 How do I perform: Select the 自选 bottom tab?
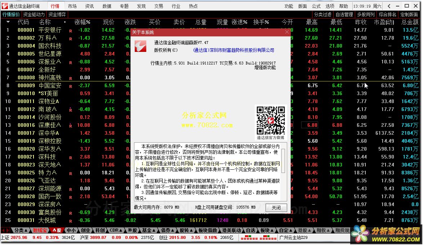click(251, 230)
